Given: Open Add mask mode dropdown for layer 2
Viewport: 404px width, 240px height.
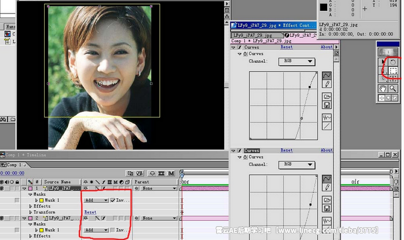Looking at the screenshot, I should (96, 230).
